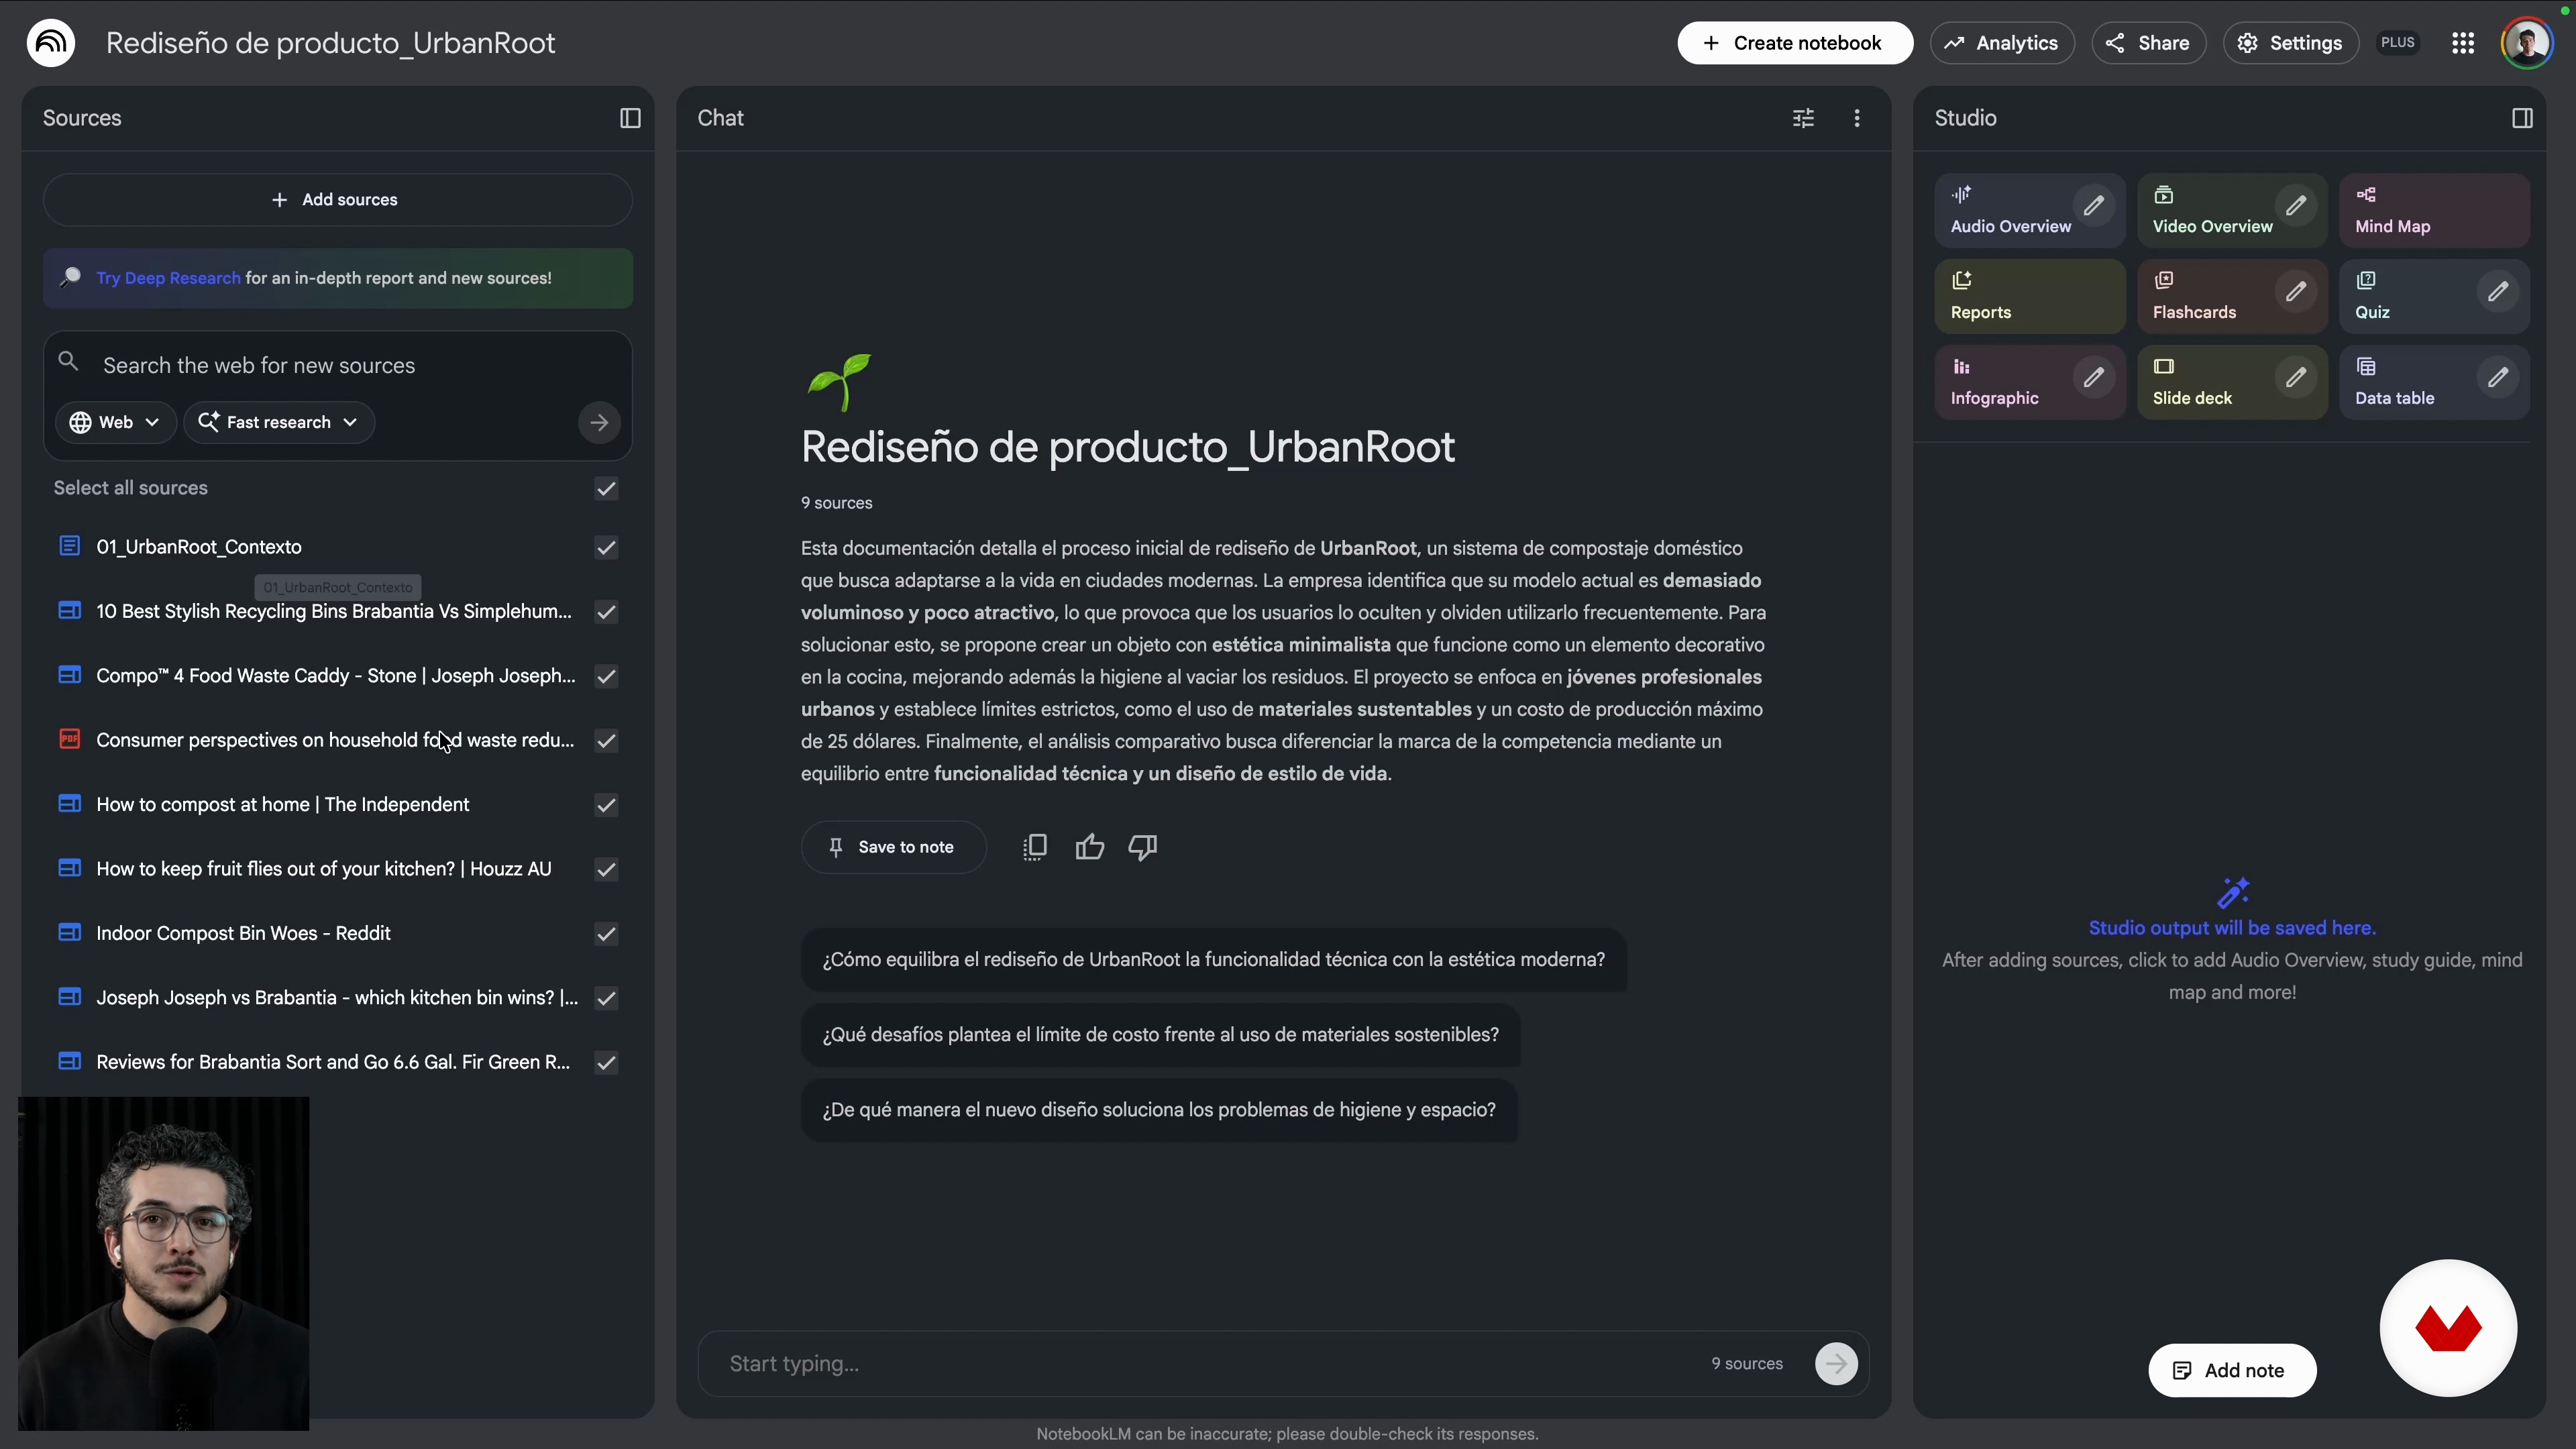
Task: Share the notebook
Action: (x=2148, y=43)
